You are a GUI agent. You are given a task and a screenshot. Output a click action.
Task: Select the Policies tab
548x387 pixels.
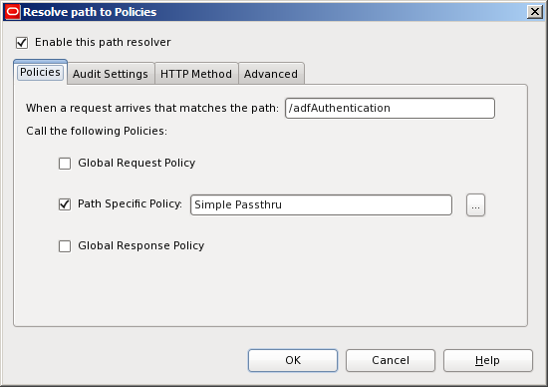click(40, 72)
